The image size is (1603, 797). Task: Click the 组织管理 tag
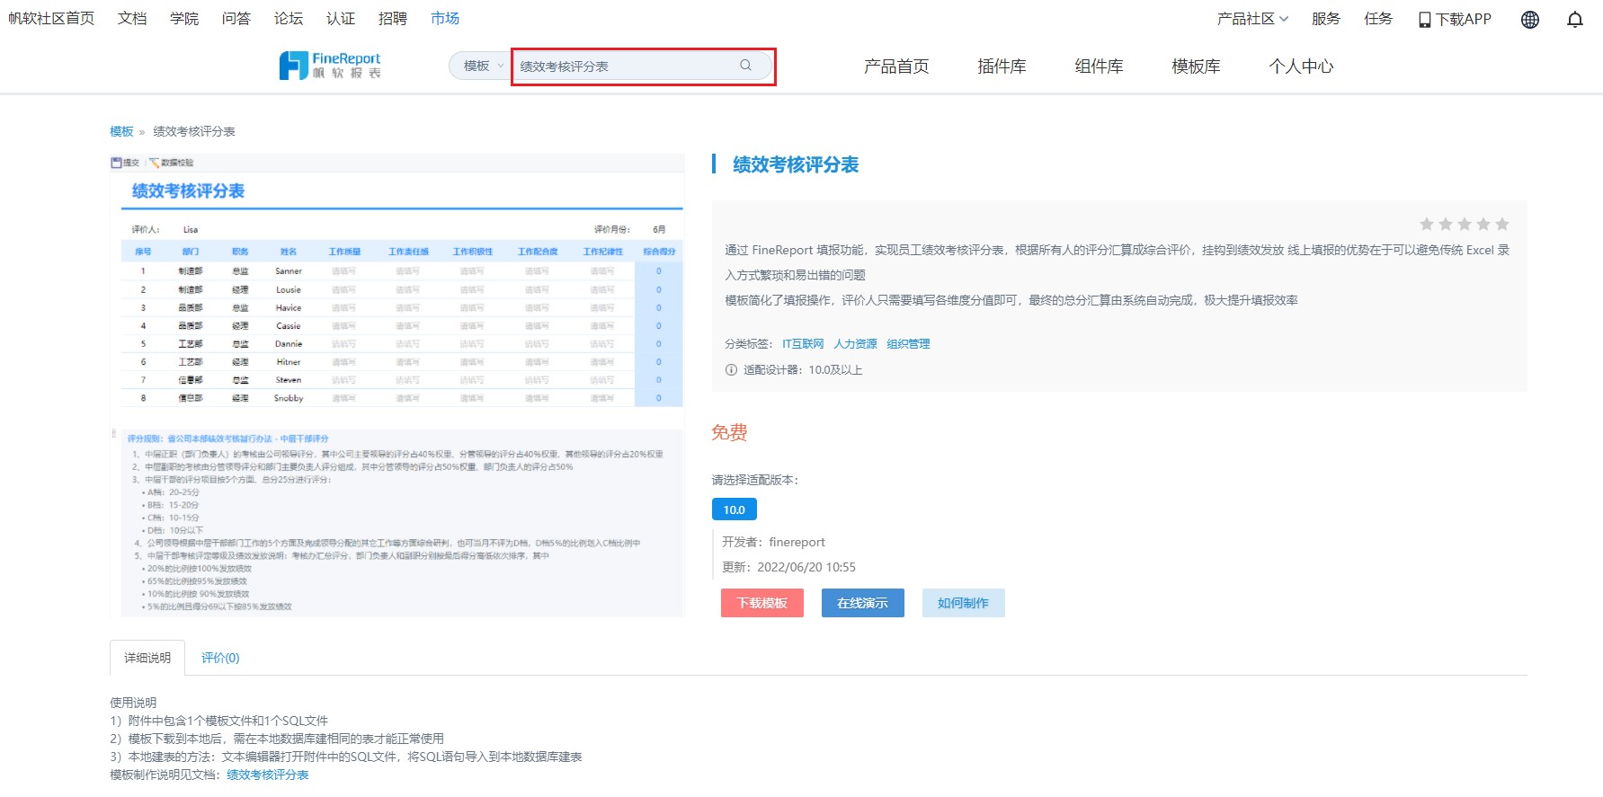(908, 344)
